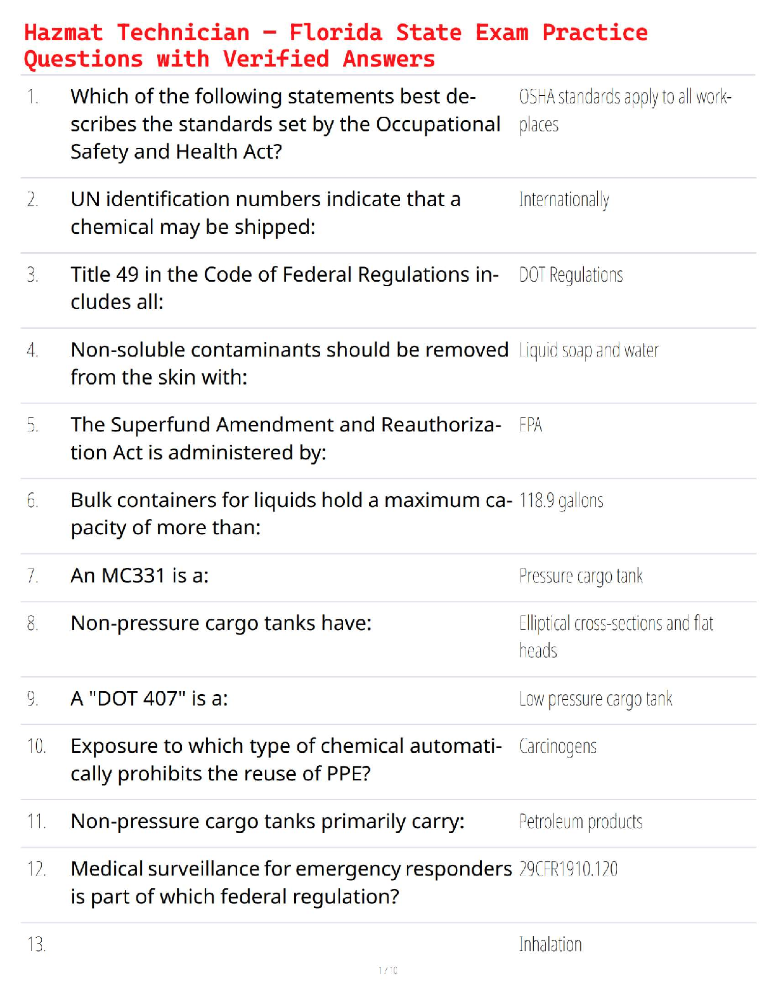Click the "Petroleum products" answer

click(581, 822)
